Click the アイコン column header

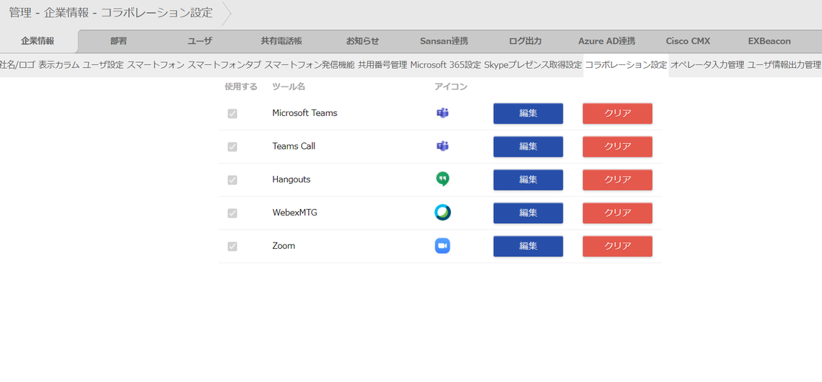451,87
